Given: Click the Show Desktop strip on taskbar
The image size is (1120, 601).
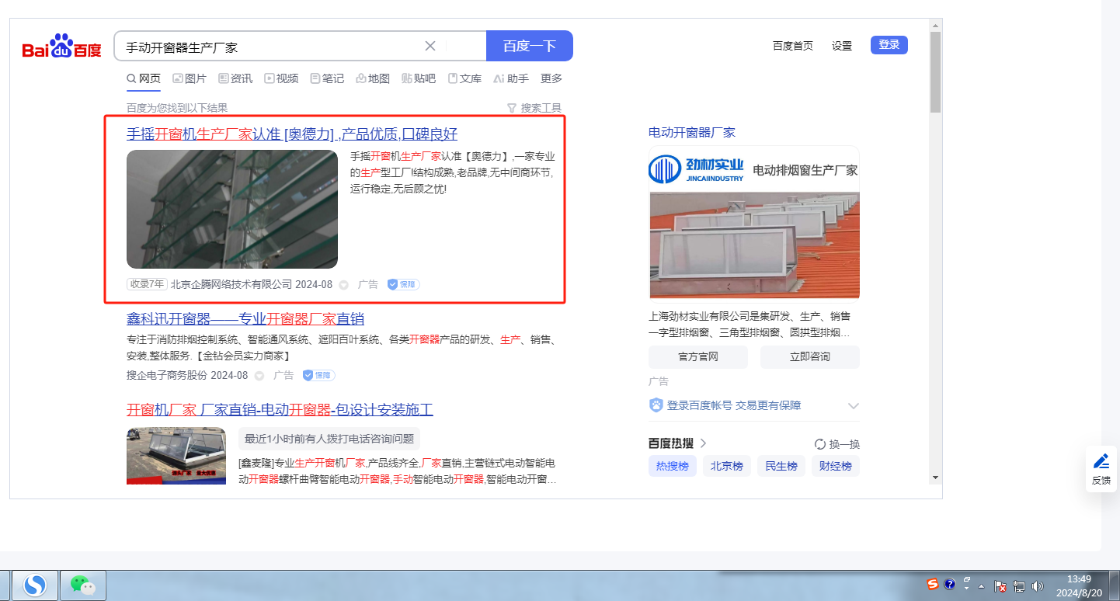Looking at the screenshot, I should [x=1115, y=585].
